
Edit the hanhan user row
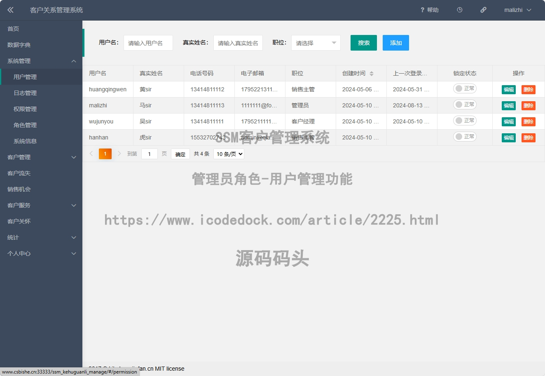[x=509, y=138]
